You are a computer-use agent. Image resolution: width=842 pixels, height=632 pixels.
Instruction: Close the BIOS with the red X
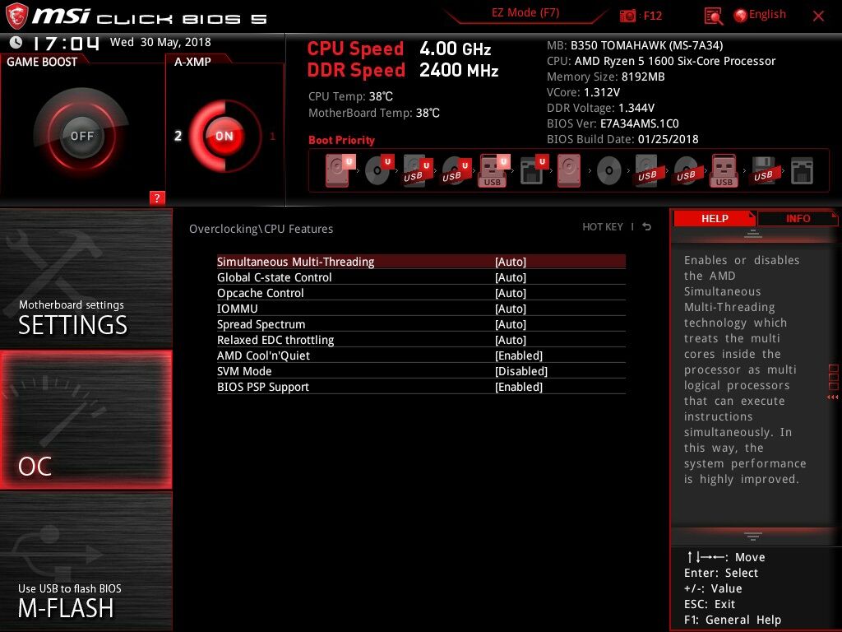[x=818, y=16]
